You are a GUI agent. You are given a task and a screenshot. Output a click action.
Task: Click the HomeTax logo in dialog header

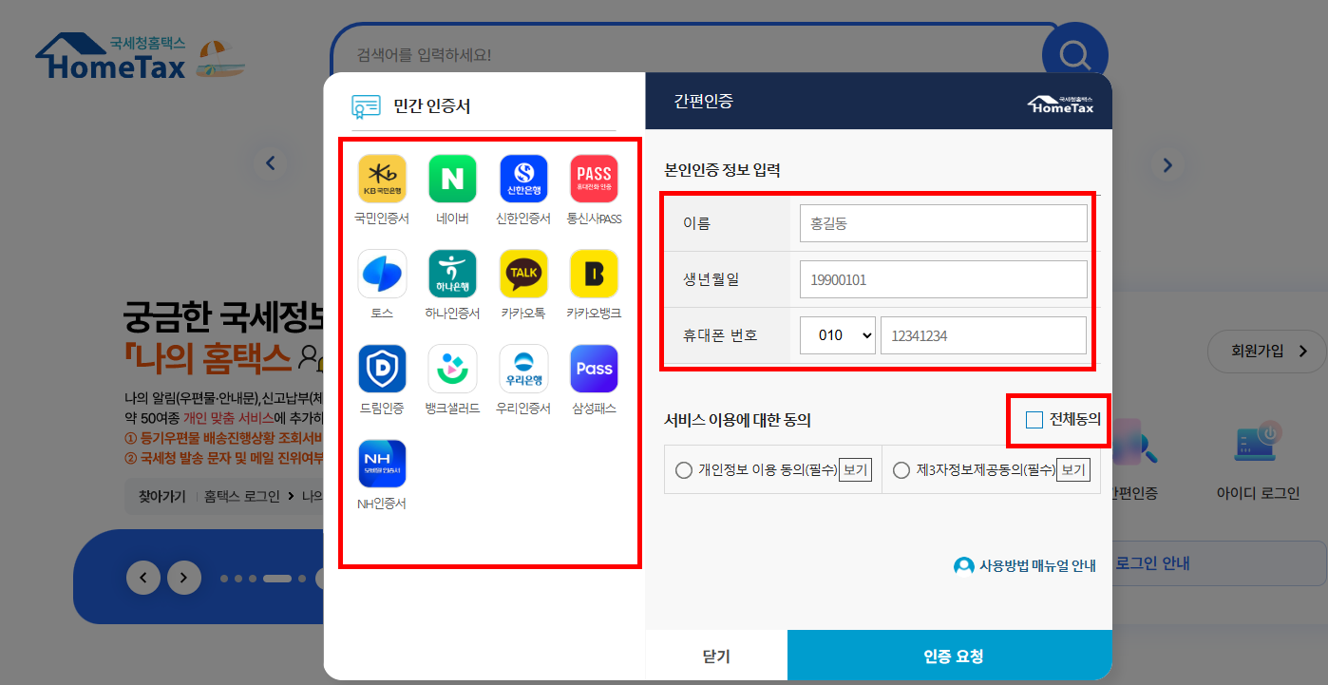pos(1060,104)
